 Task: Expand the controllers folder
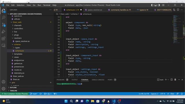[13, 29]
